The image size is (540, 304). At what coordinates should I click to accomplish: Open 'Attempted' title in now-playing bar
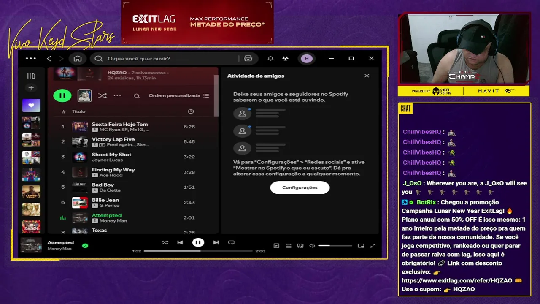60,242
